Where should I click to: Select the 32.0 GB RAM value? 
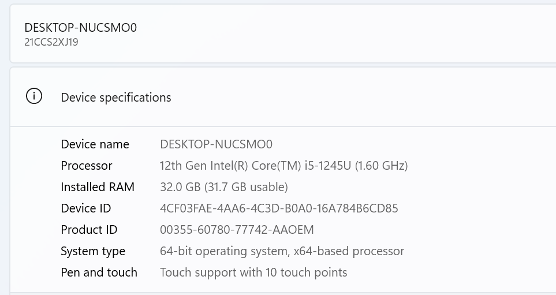pyautogui.click(x=178, y=187)
